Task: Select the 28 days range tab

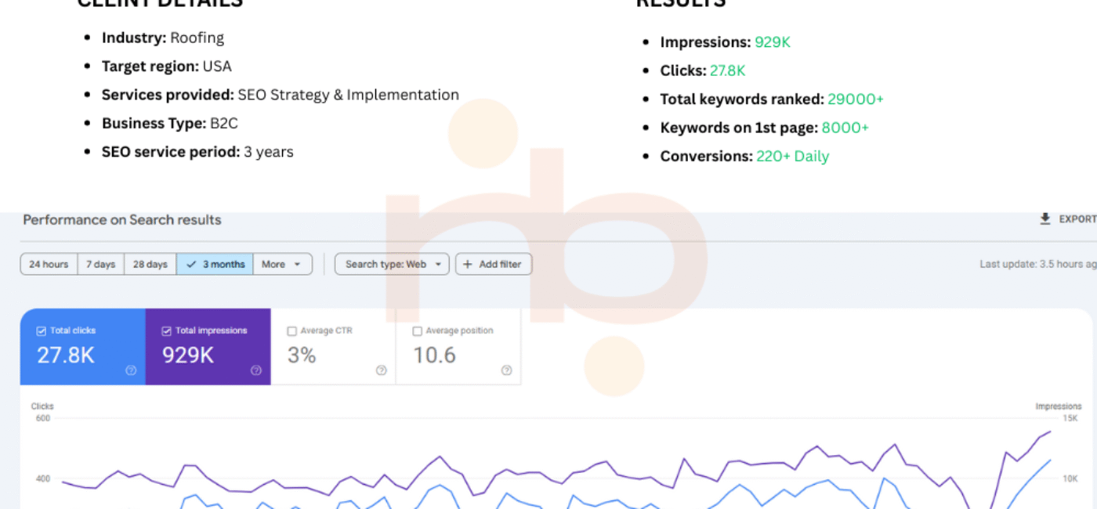Action: (150, 264)
